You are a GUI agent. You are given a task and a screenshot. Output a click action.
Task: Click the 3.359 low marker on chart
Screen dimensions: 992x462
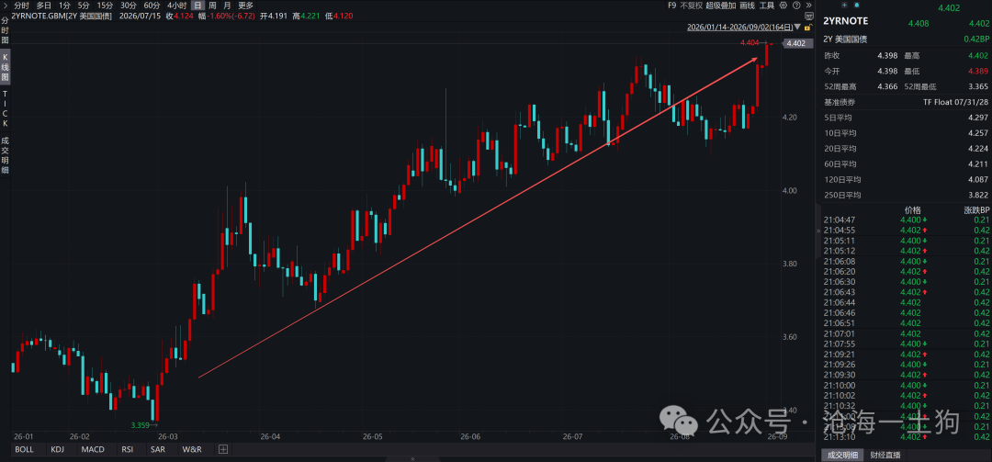click(x=141, y=425)
